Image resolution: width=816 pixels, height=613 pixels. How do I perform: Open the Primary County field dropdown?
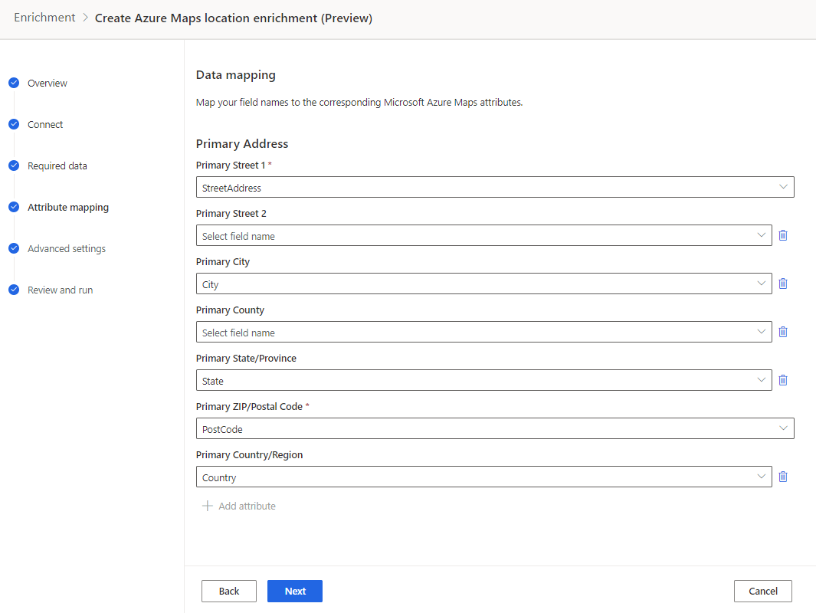coord(483,332)
